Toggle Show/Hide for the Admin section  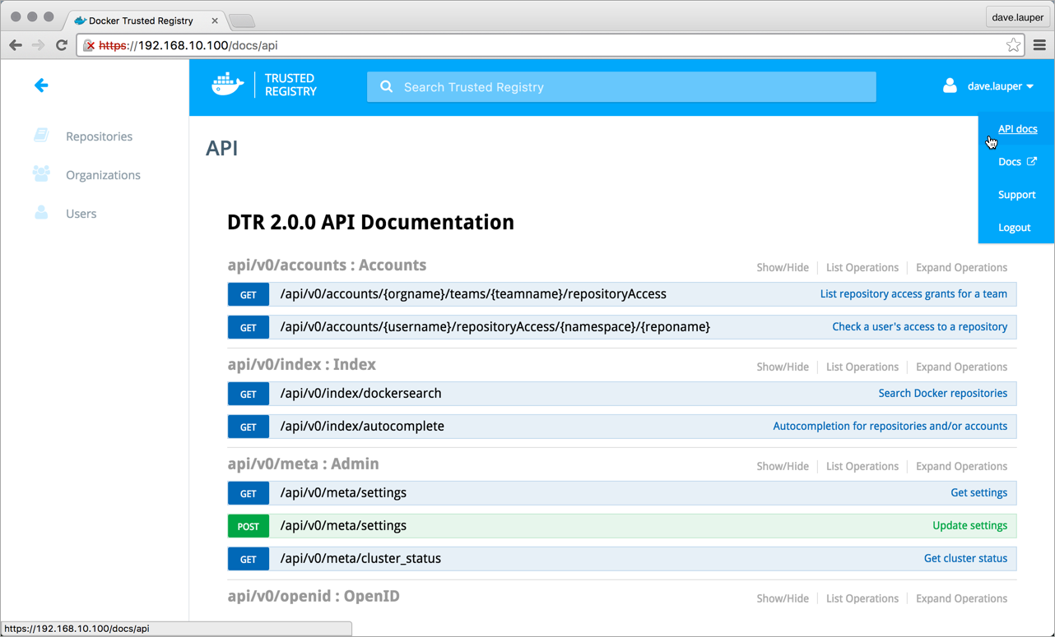pos(782,466)
